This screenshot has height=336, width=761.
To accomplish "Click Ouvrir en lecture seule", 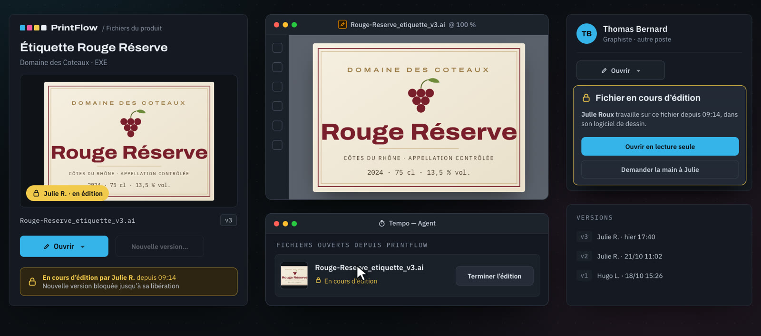I will (660, 147).
